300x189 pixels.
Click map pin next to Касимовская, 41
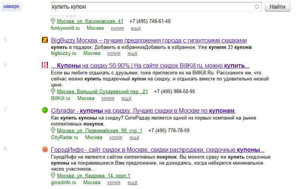(x=53, y=21)
